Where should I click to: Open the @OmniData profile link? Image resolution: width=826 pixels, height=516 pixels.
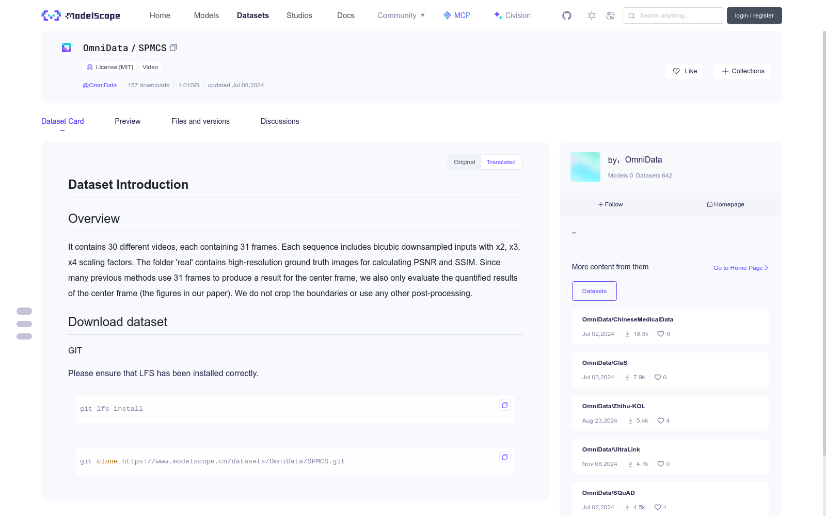pyautogui.click(x=100, y=85)
